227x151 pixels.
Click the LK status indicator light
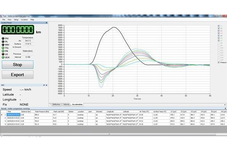(3, 54)
